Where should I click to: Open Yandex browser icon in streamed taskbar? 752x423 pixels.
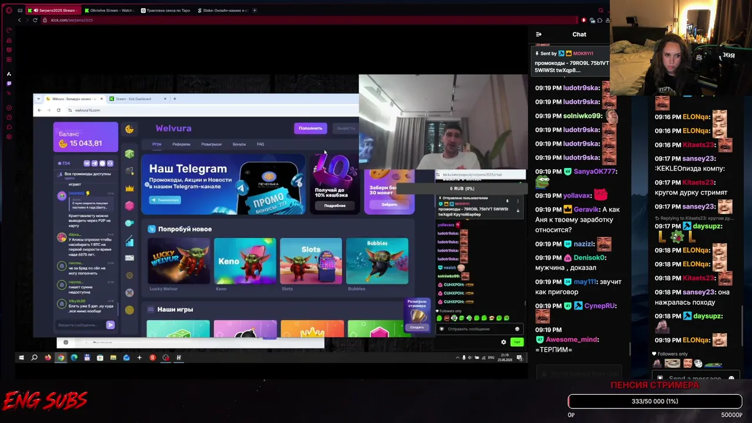pyautogui.click(x=152, y=357)
